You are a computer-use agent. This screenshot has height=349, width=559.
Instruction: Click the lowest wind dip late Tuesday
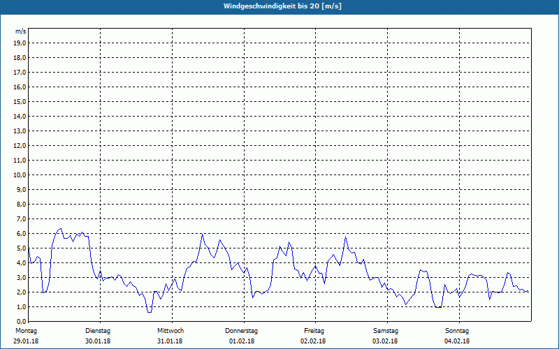(150, 312)
